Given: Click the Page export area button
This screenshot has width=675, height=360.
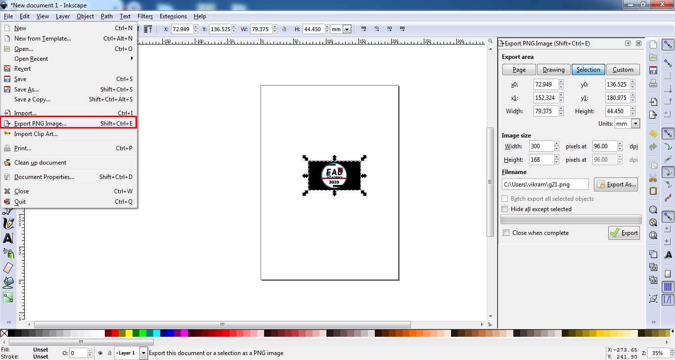Looking at the screenshot, I should click(519, 70).
